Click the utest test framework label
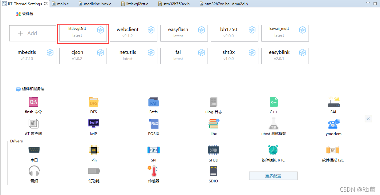 click(274, 134)
